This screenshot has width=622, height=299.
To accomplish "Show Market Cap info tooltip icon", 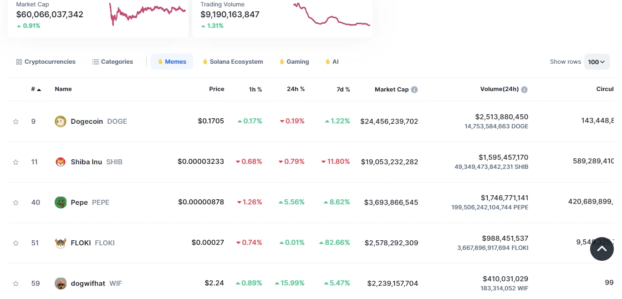I will (414, 90).
